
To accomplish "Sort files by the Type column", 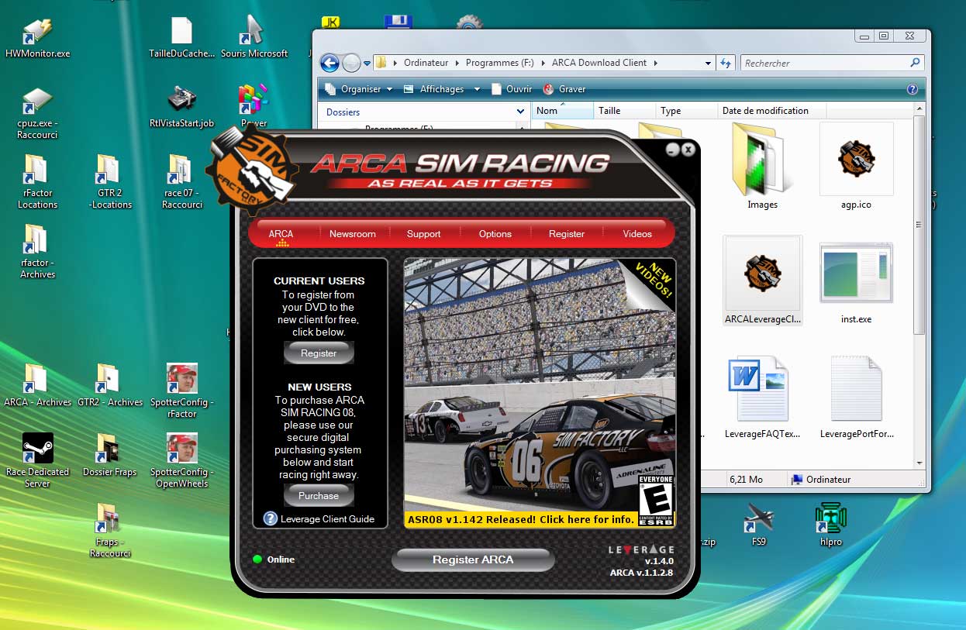I will coord(687,111).
